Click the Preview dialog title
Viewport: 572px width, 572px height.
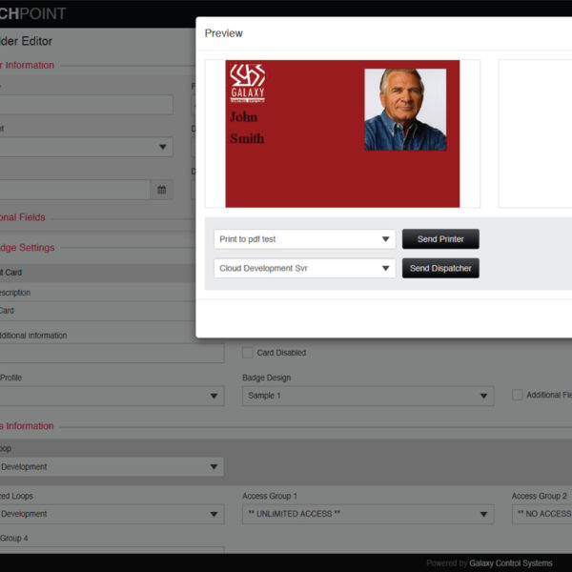(224, 33)
